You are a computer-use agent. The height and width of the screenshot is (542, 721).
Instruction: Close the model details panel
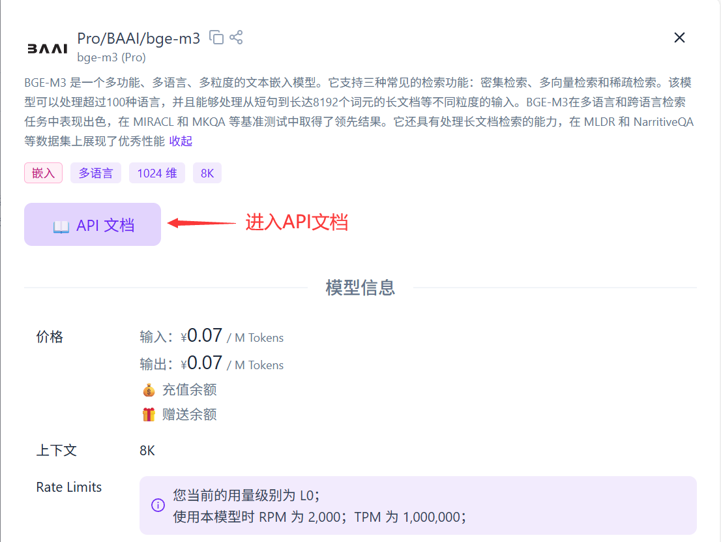click(679, 38)
